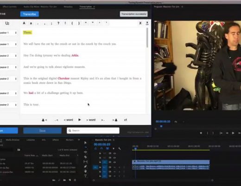
Task: Select the Ripple Edit tool
Action: tap(85, 152)
